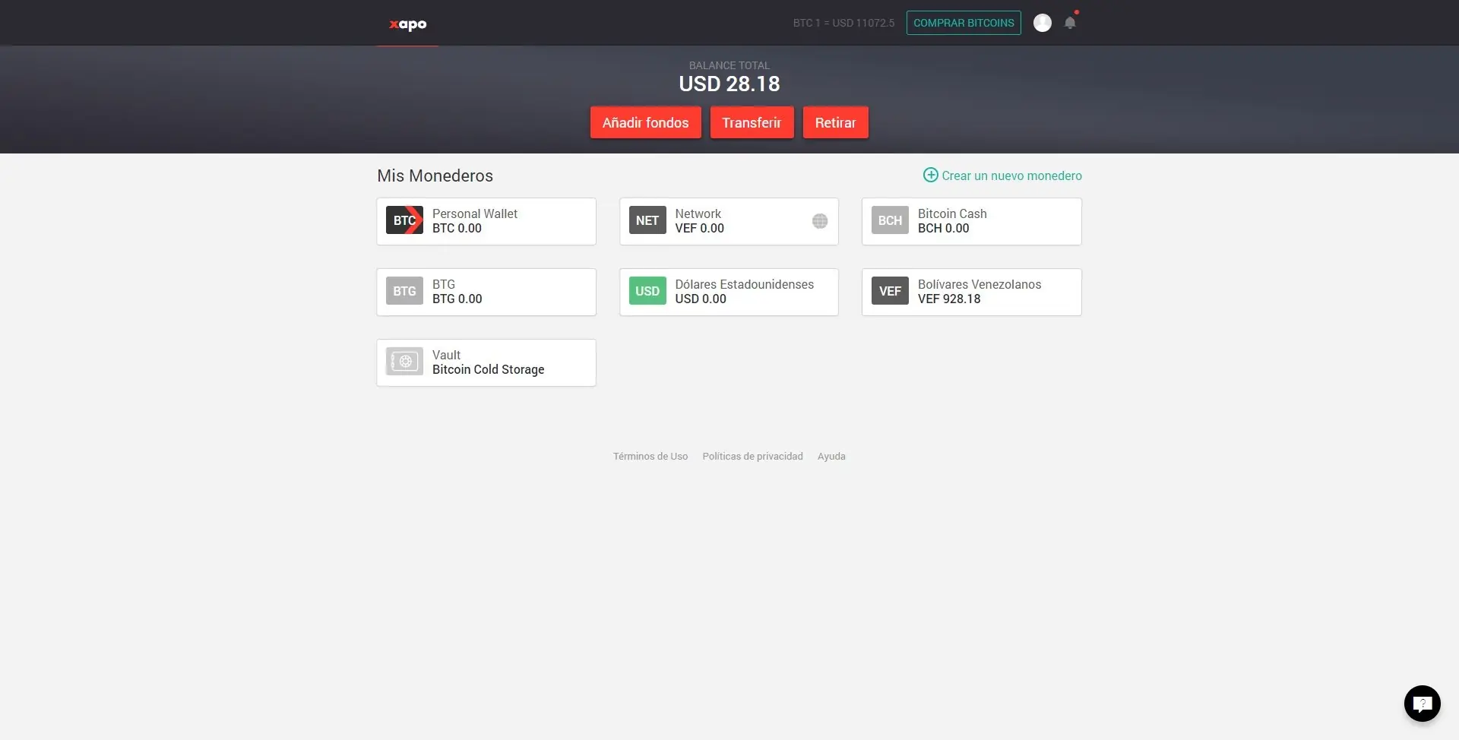This screenshot has height=740, width=1459.
Task: Click the Bolívares Venezolanos wallet name
Action: (x=980, y=284)
